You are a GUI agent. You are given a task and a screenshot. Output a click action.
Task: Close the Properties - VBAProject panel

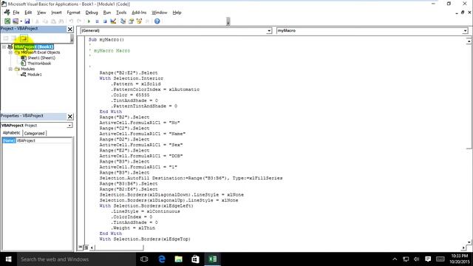click(70, 117)
